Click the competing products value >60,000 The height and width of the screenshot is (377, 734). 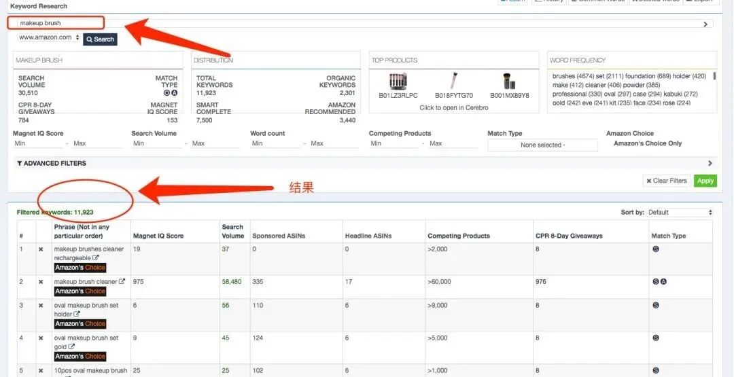pyautogui.click(x=440, y=282)
